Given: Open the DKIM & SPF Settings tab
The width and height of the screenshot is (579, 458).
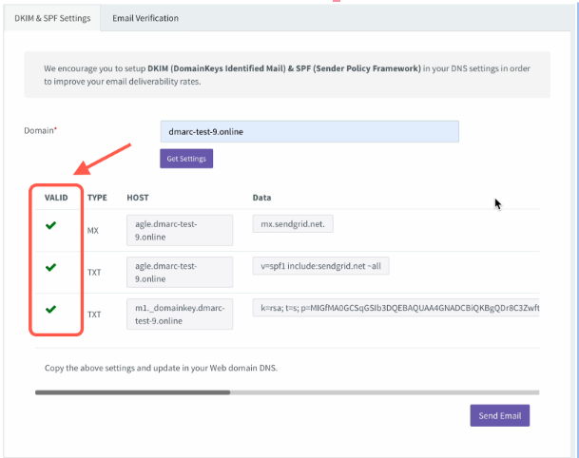Looking at the screenshot, I should tap(53, 18).
